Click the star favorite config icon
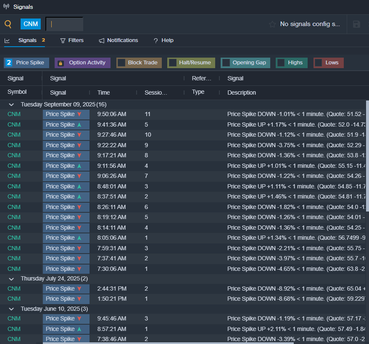Viewport: 369px width, 344px height. (272, 24)
